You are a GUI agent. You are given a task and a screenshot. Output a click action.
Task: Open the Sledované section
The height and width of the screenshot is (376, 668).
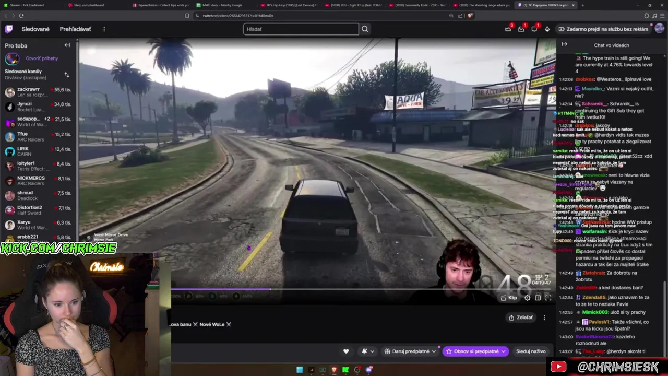35,29
